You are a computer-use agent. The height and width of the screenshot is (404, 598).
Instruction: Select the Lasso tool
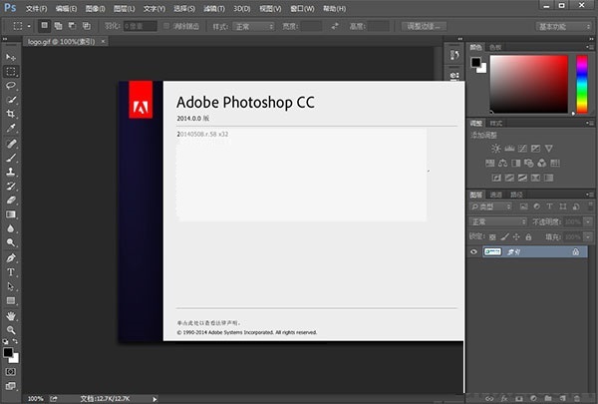tap(11, 86)
